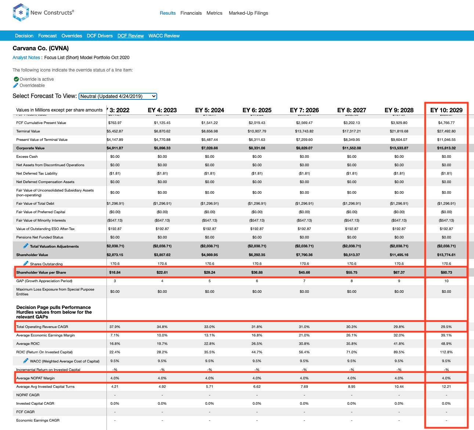This screenshot has width=474, height=430.
Task: Click the Overrideable pencil legend icon
Action: point(15,85)
